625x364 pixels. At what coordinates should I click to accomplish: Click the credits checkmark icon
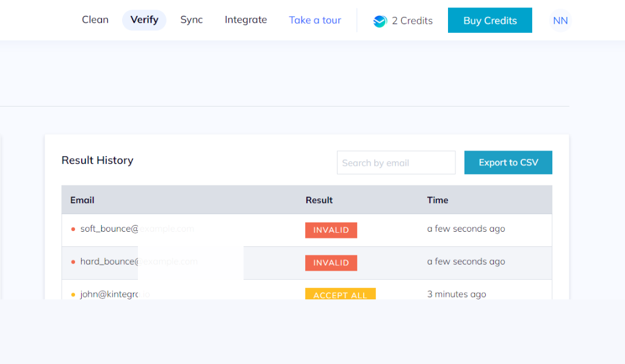(x=380, y=21)
